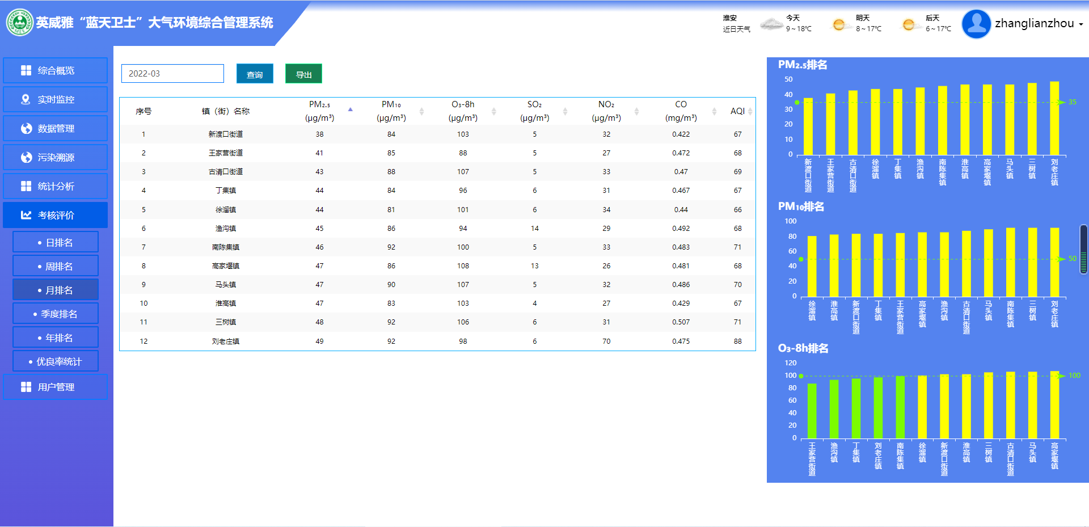The image size is (1089, 527).
Task: Select the 季度排名 submenu item
Action: coord(56,314)
